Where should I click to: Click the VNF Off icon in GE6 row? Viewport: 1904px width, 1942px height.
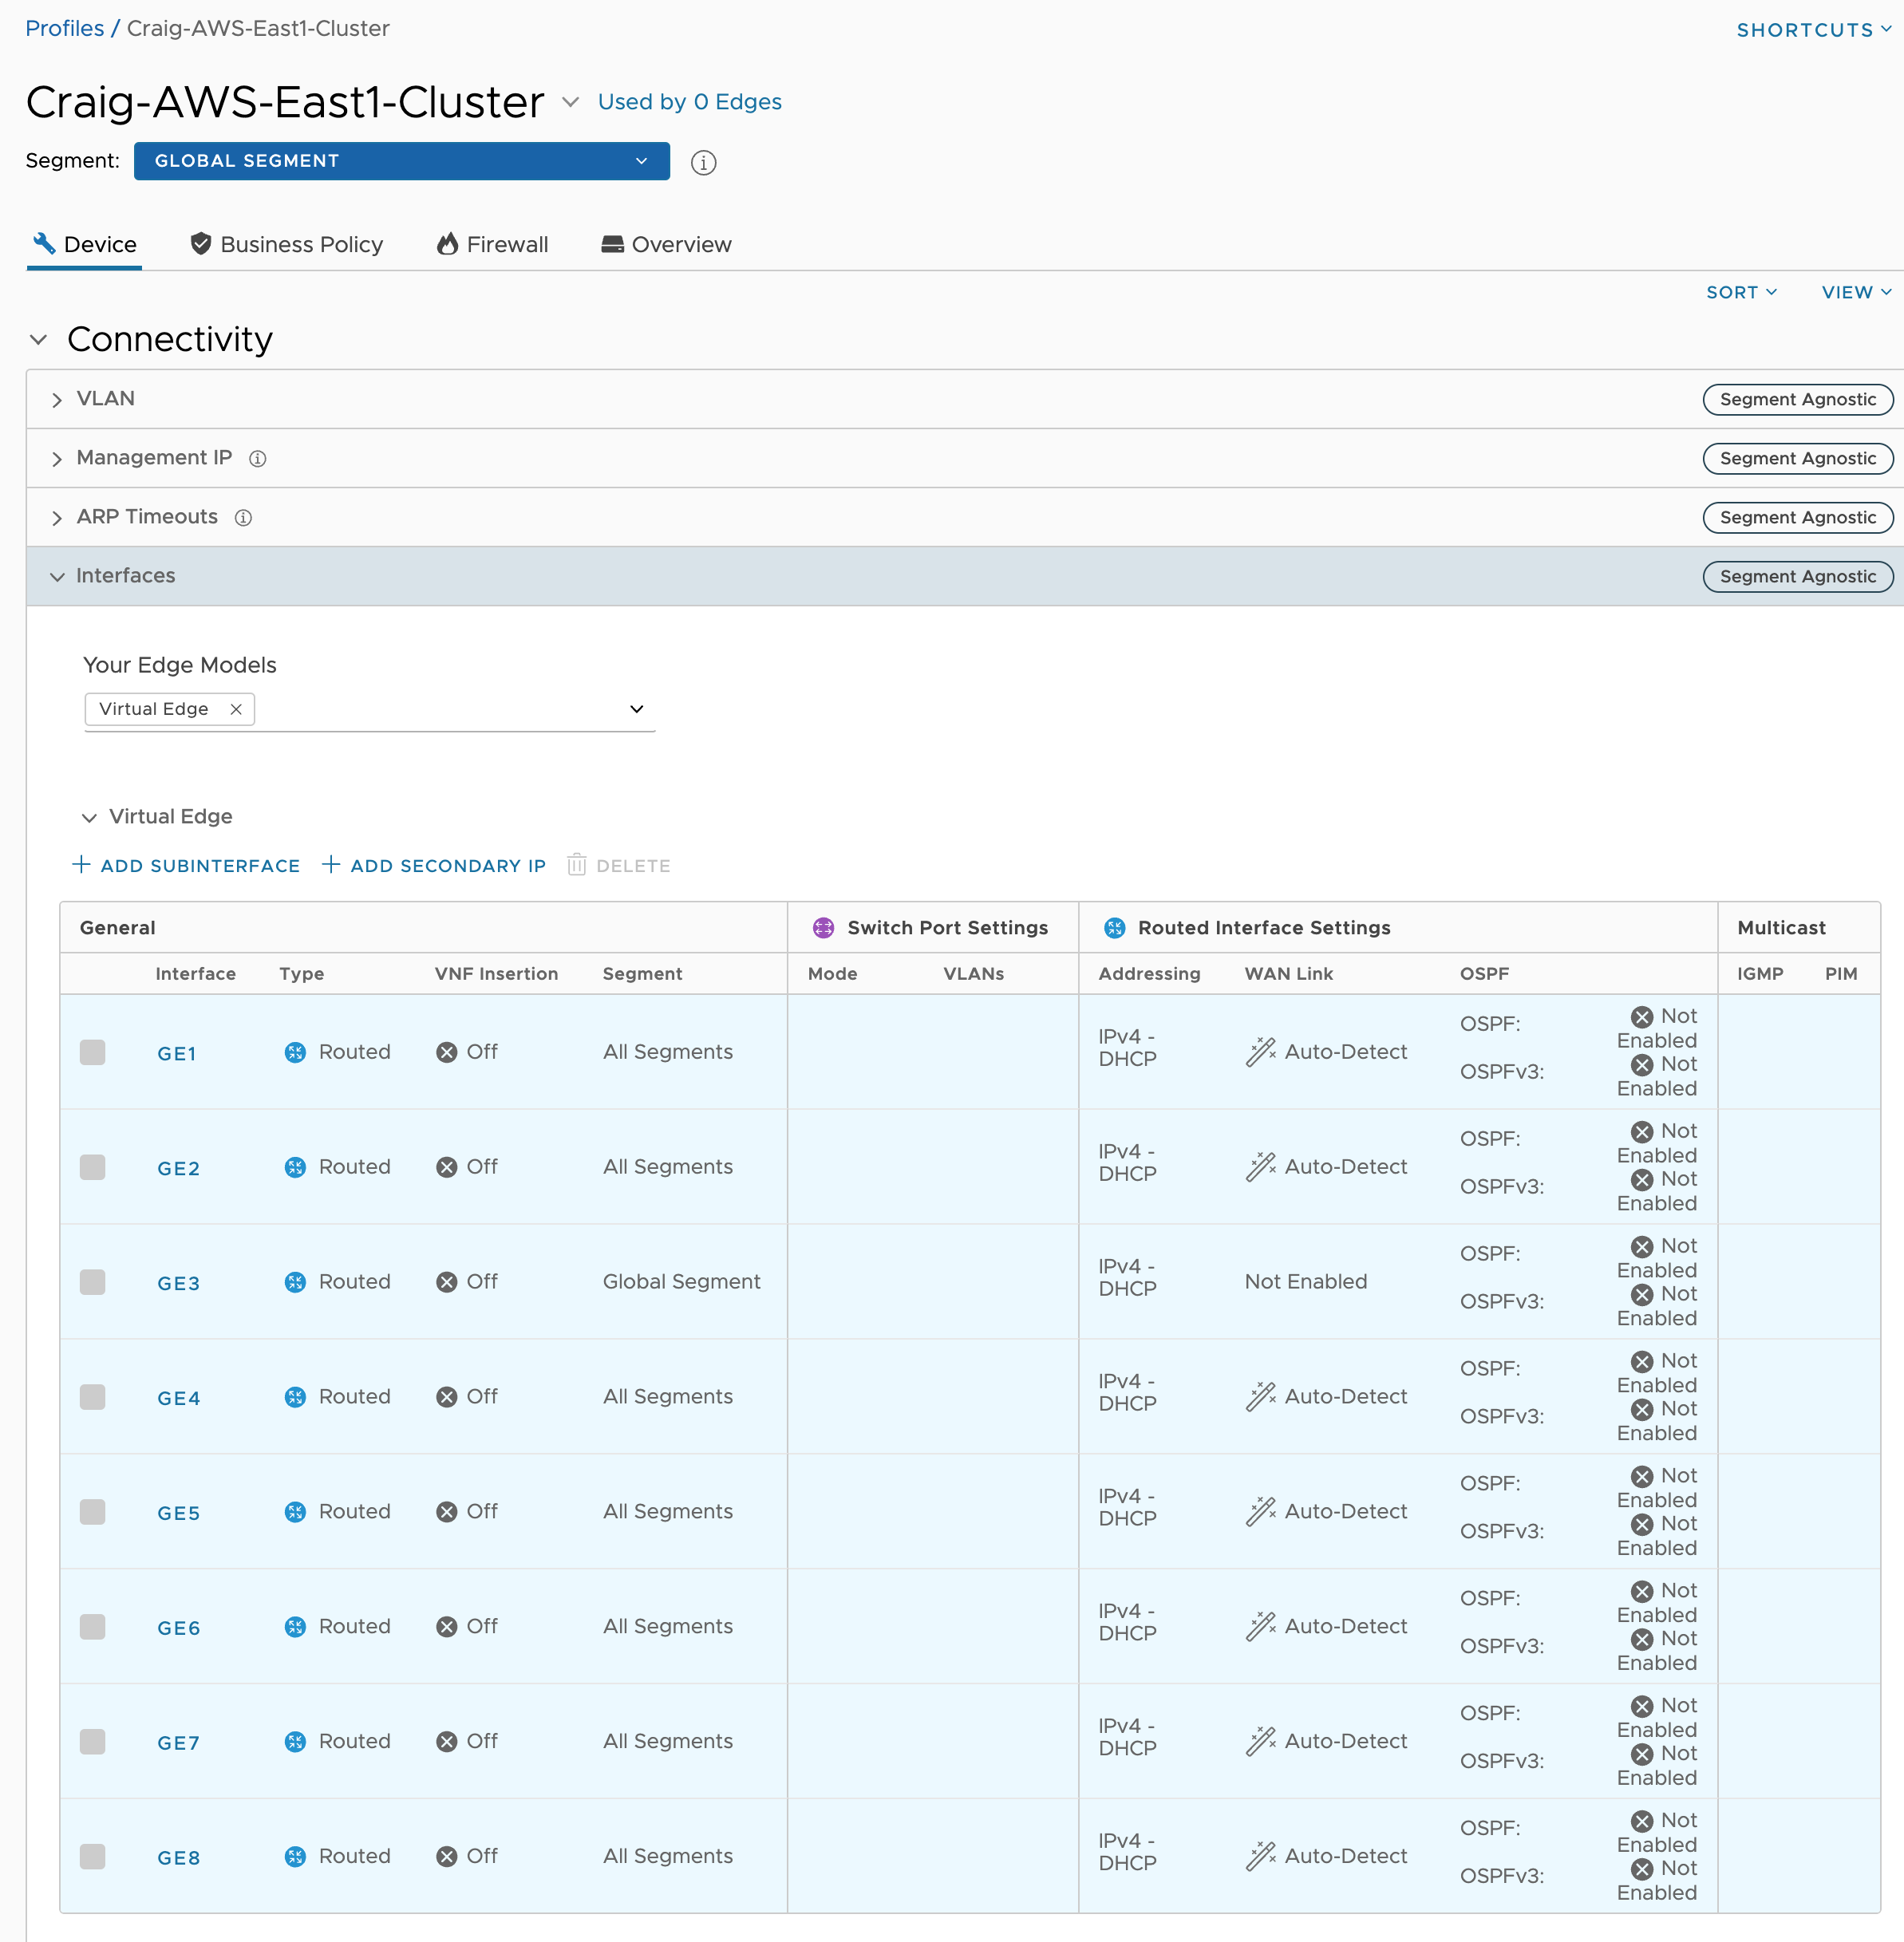pyautogui.click(x=447, y=1627)
